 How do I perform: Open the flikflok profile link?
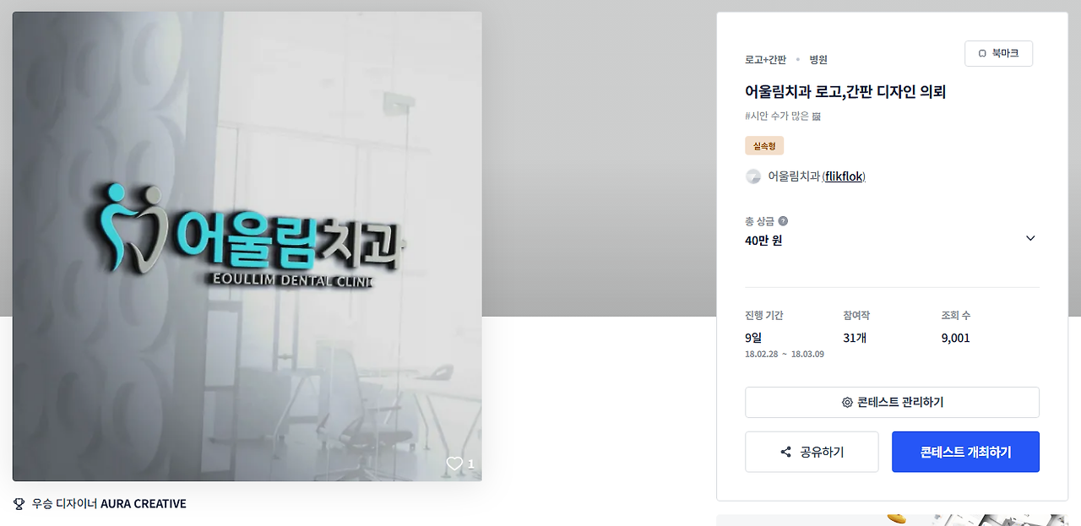pos(844,176)
